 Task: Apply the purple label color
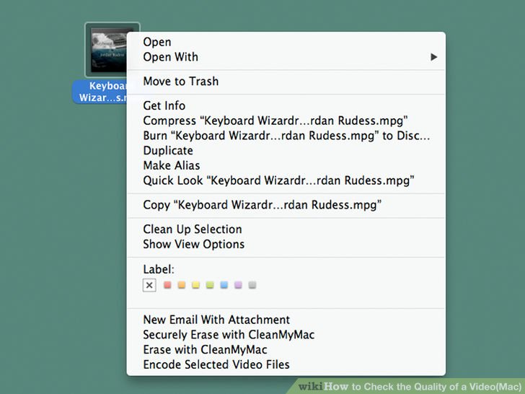[238, 285]
